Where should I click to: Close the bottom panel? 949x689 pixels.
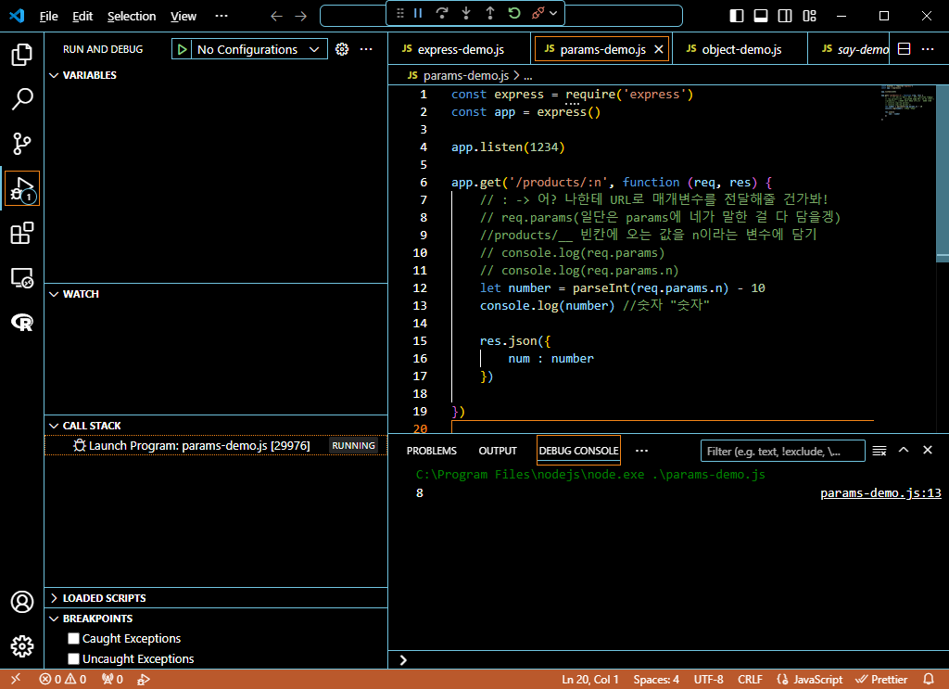pos(927,450)
